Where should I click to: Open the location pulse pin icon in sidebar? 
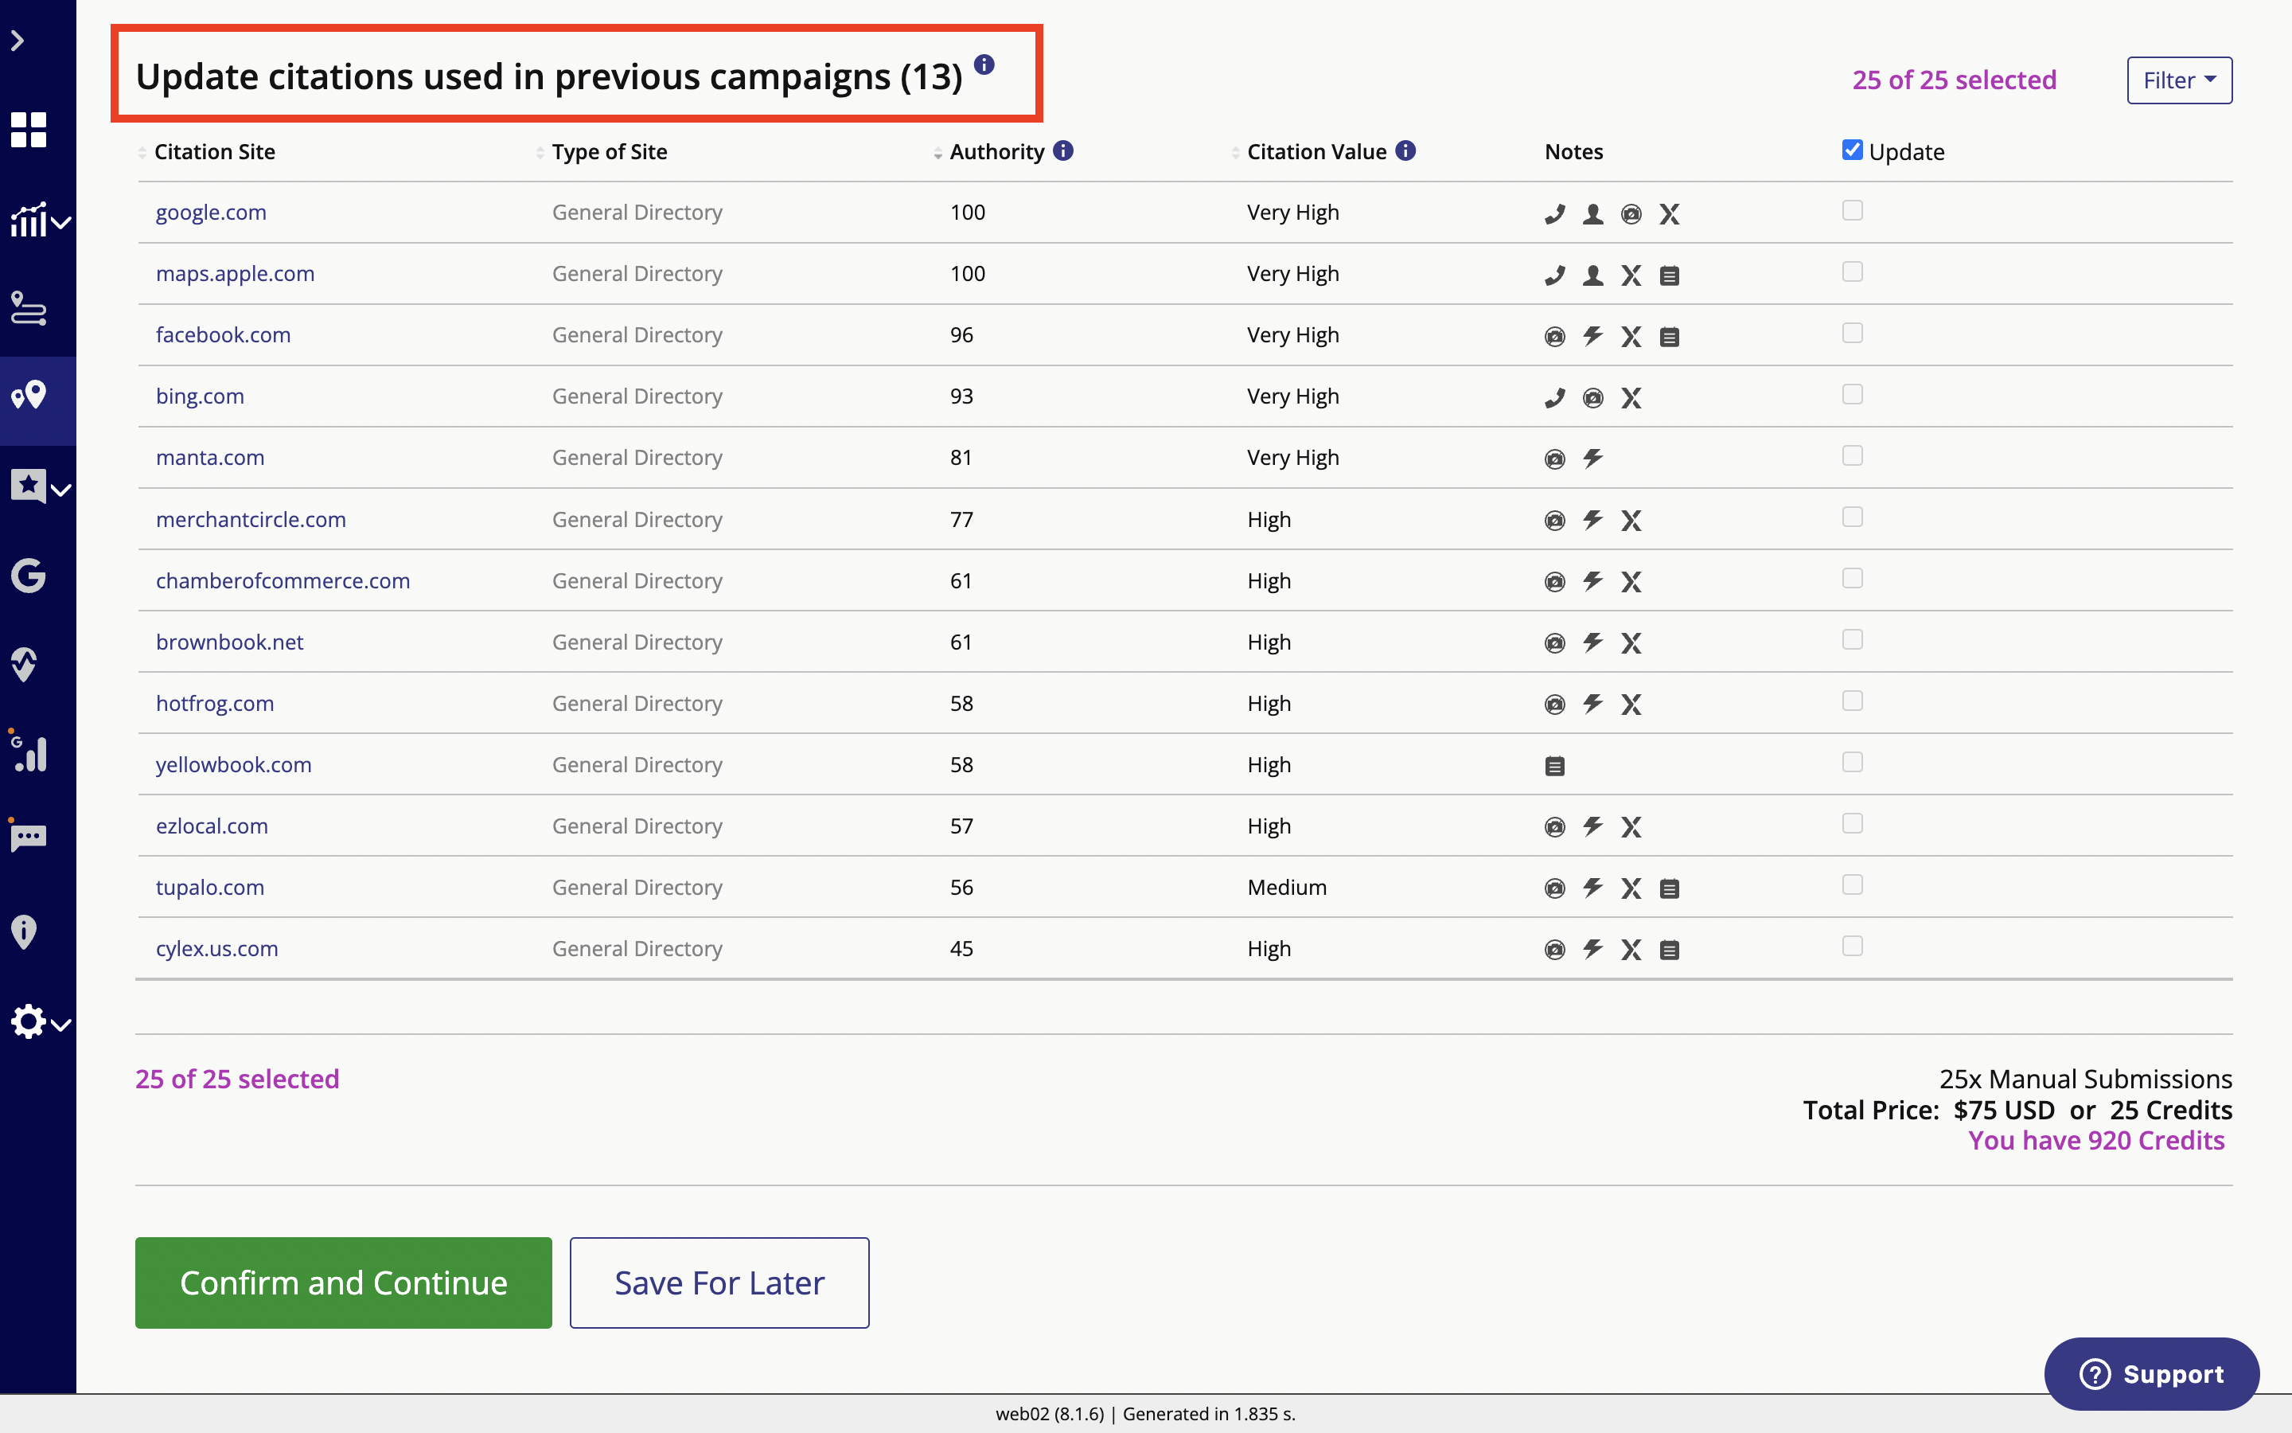tap(25, 665)
